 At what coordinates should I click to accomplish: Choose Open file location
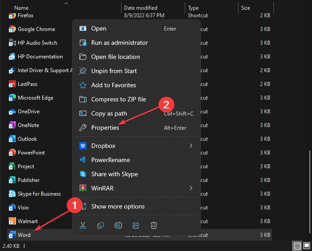coord(136,57)
